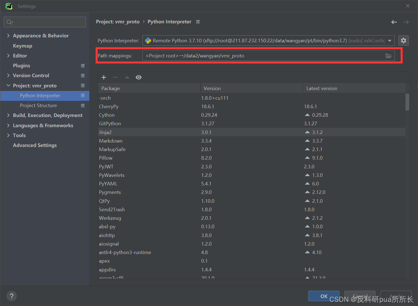This screenshot has width=418, height=306.
Task: Click project-level icon next to Version Control
Action: (x=83, y=76)
